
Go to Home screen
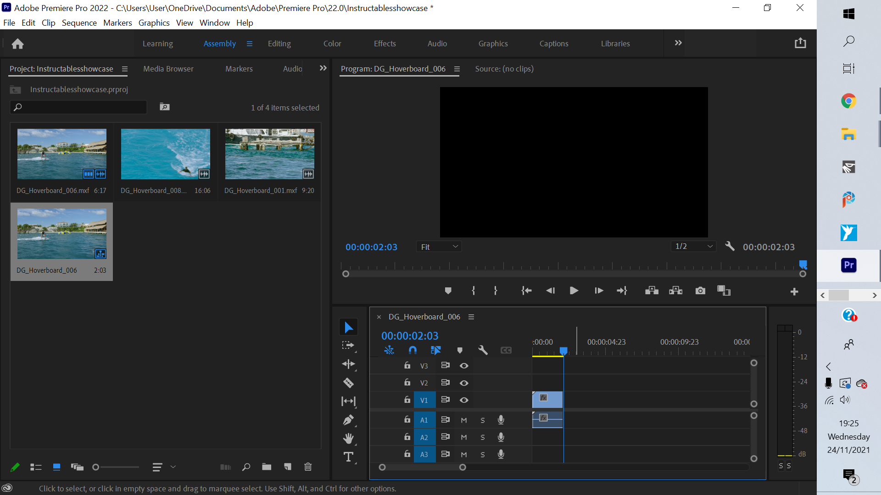point(17,44)
